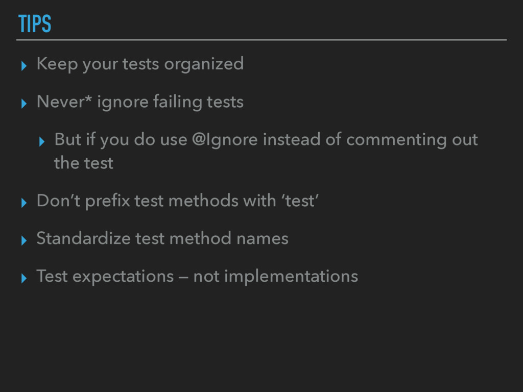The image size is (523, 392).
Task: Click the text the test on the wrapped line
Action: pyautogui.click(x=84, y=163)
